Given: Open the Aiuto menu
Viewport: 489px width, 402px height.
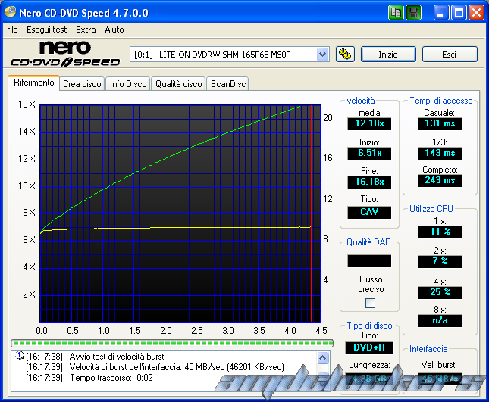Looking at the screenshot, I should point(114,30).
